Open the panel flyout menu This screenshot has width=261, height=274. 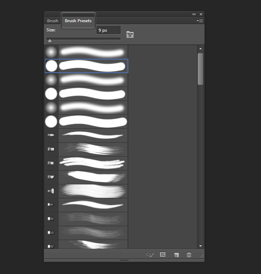click(200, 20)
